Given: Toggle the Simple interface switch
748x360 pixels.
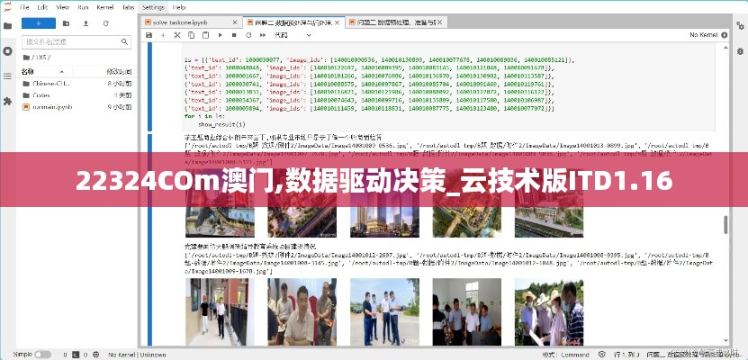Looking at the screenshot, I should pyautogui.click(x=42, y=355).
